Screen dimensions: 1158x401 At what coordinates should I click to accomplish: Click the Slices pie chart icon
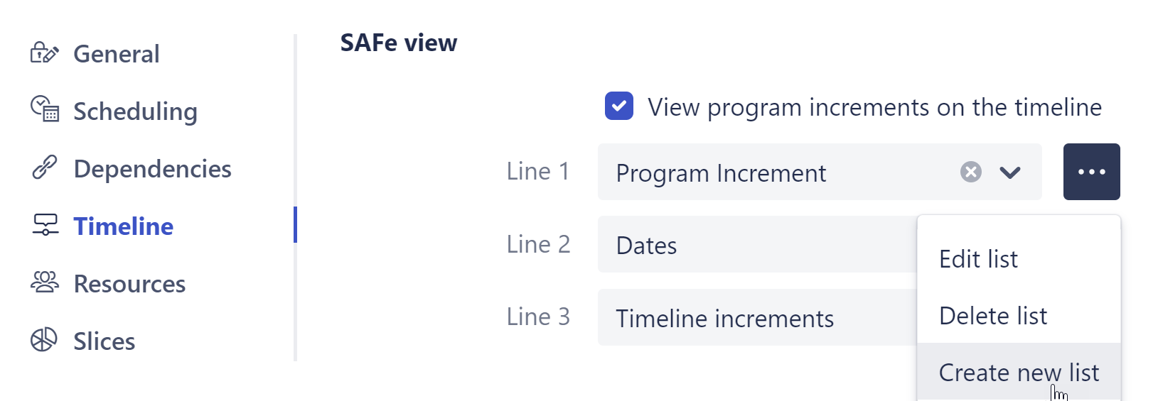coord(43,340)
